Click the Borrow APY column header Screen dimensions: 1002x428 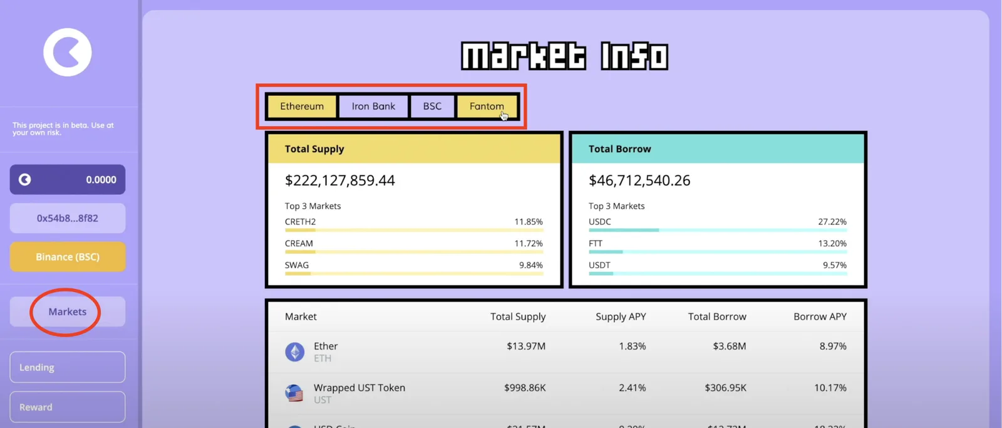click(x=820, y=316)
